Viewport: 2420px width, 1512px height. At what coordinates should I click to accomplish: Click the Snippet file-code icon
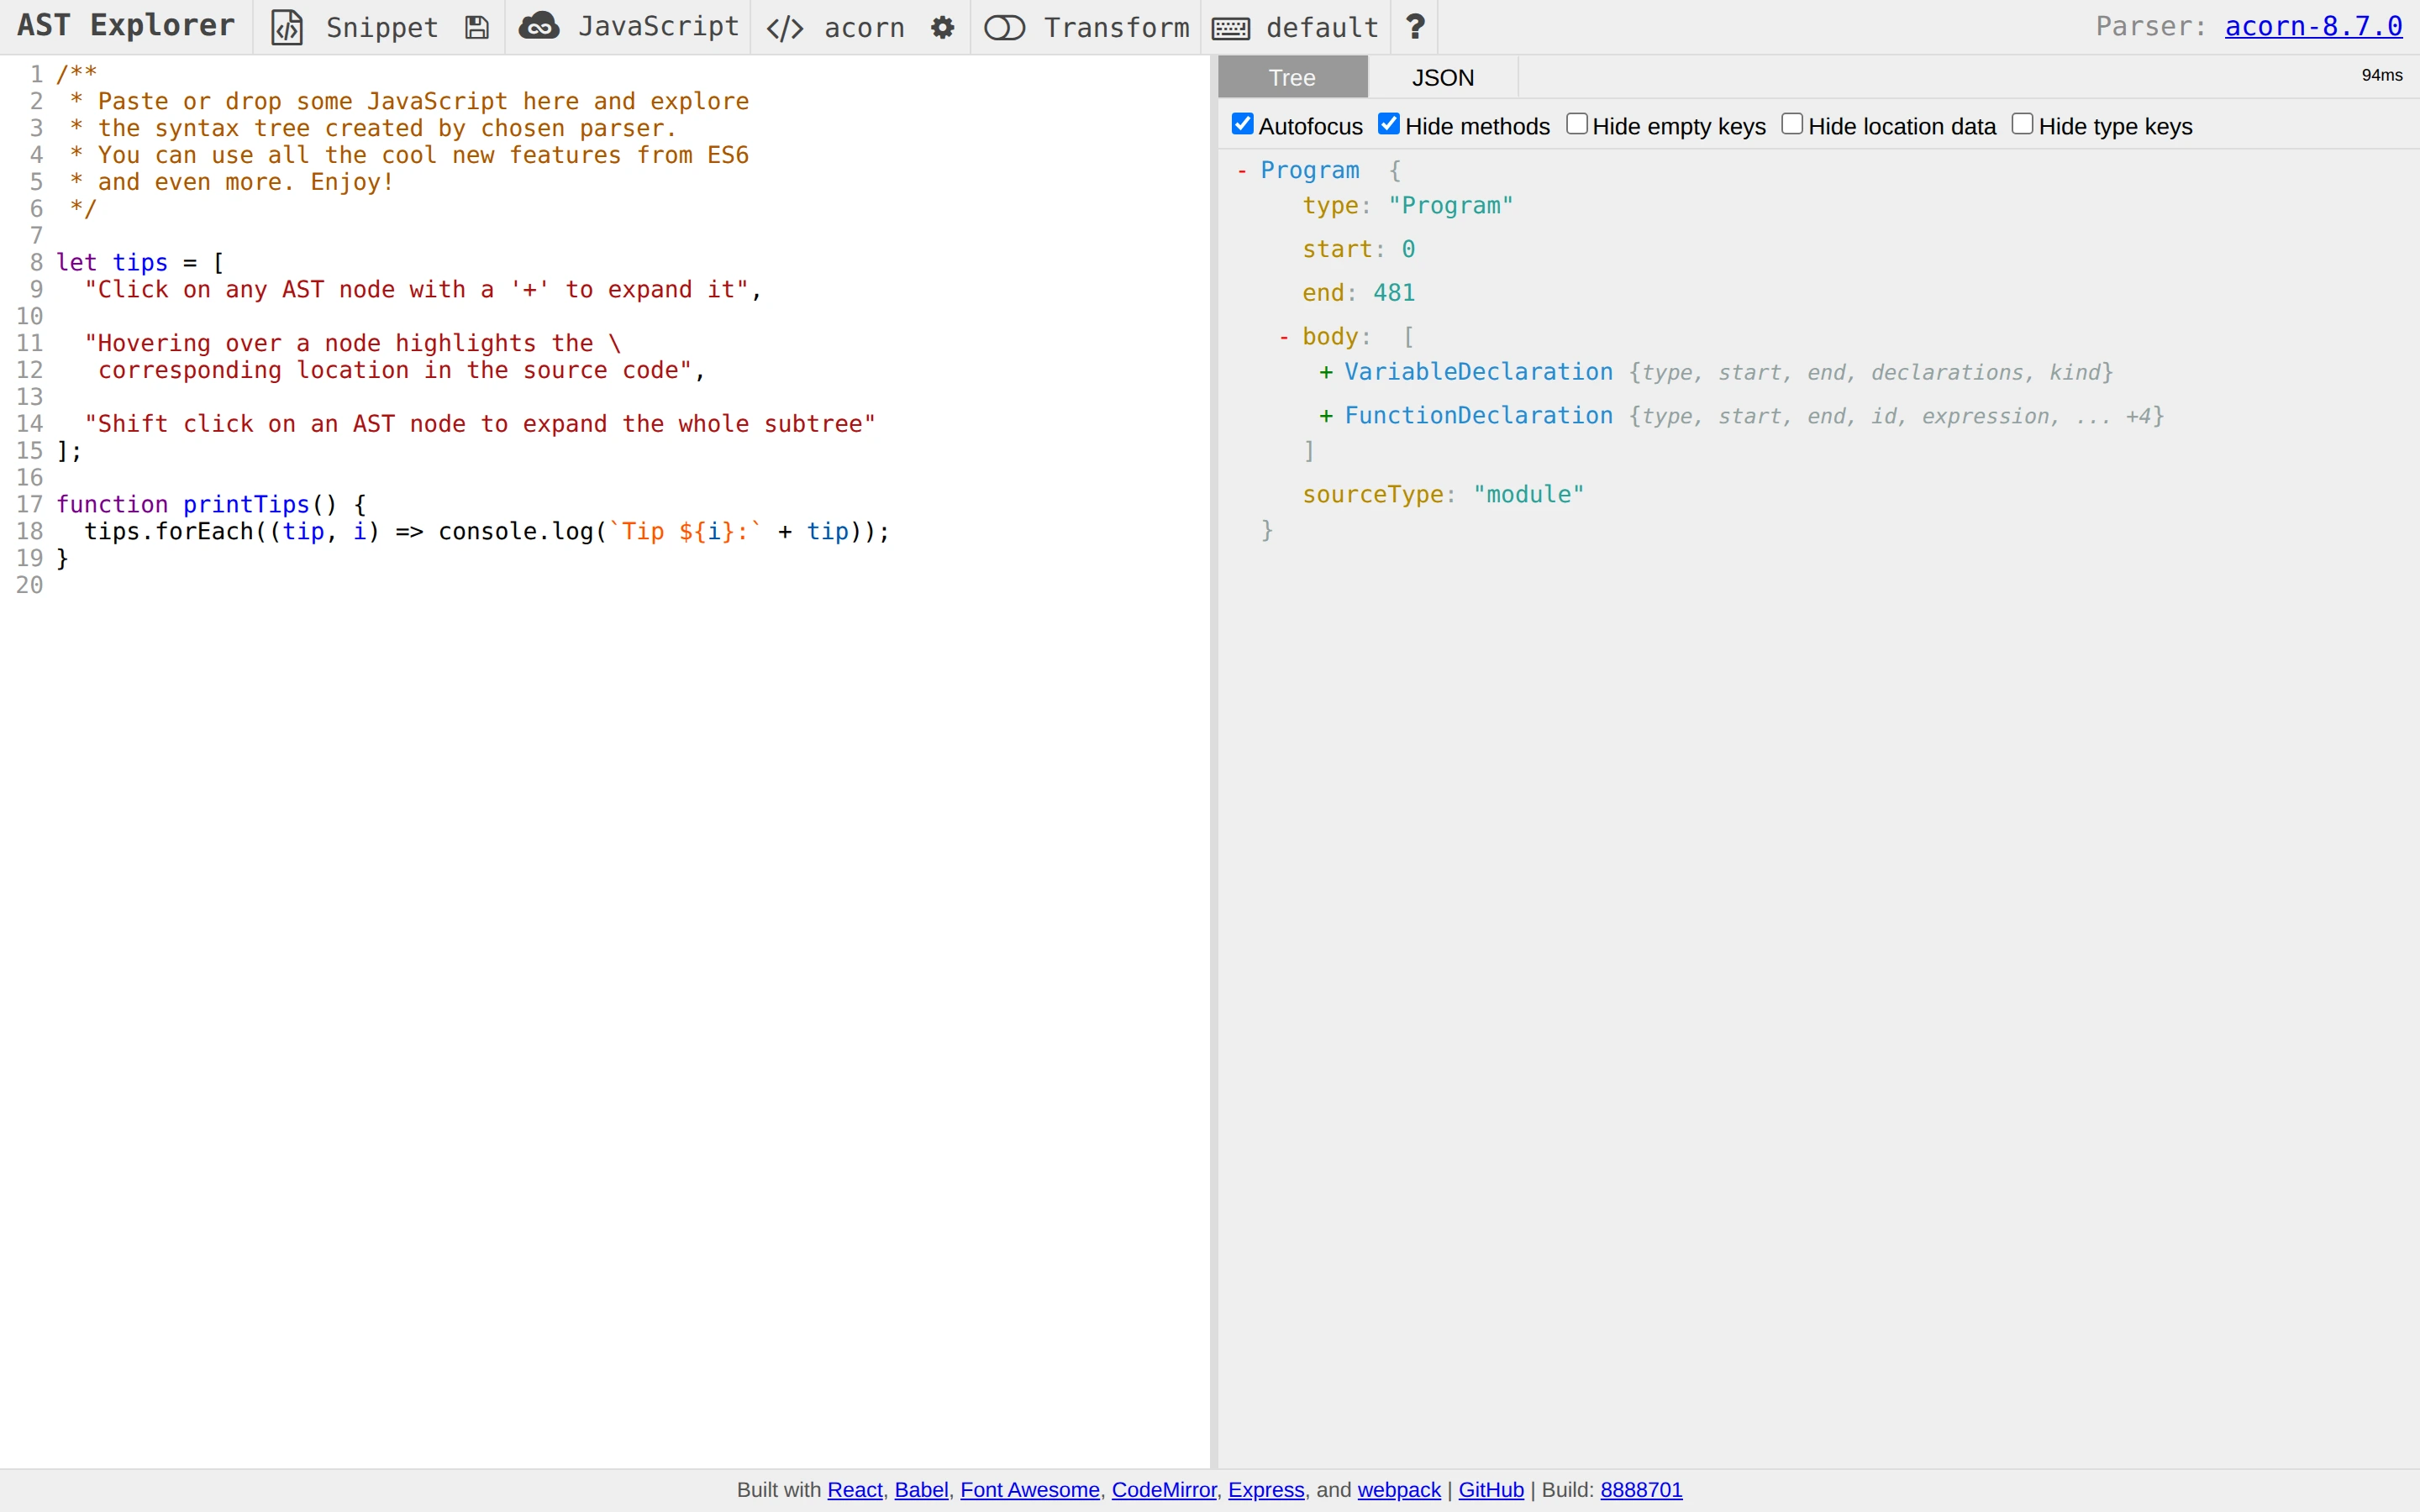pyautogui.click(x=287, y=27)
